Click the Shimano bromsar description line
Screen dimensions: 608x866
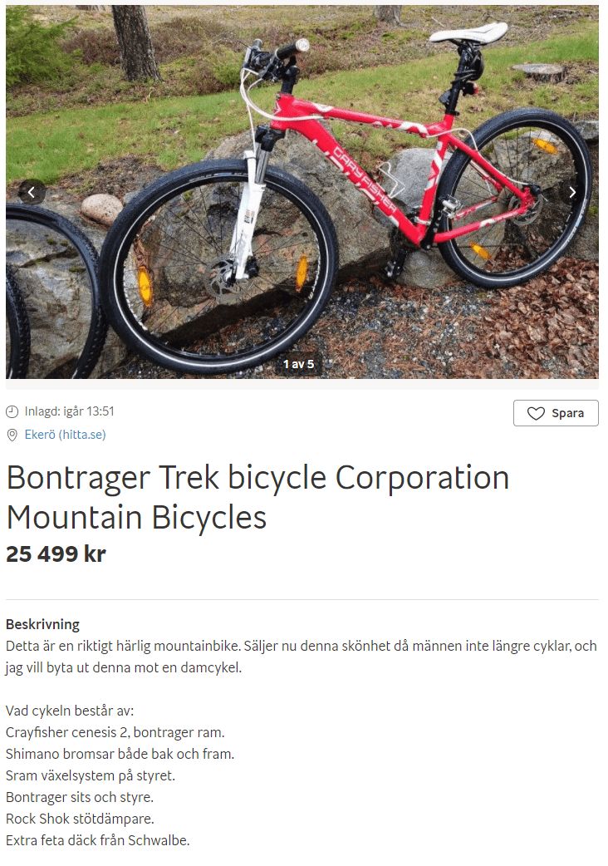click(x=120, y=754)
